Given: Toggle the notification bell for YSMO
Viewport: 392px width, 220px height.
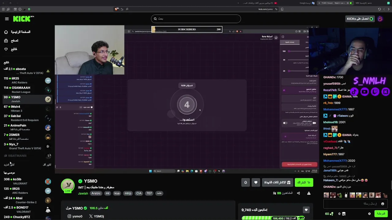Looking at the screenshot, I should click(245, 182).
